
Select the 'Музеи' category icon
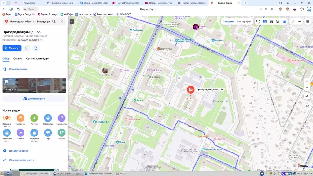tap(61, 132)
